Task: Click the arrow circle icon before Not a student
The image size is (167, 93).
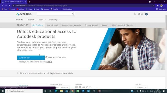Action: tap(18, 73)
